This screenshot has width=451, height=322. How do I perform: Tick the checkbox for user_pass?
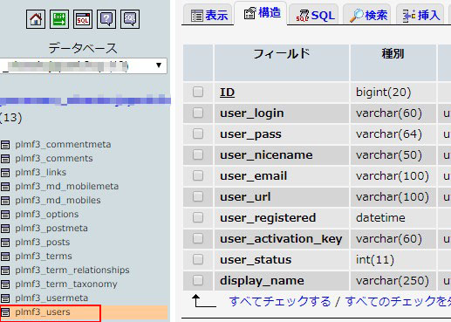pos(198,134)
